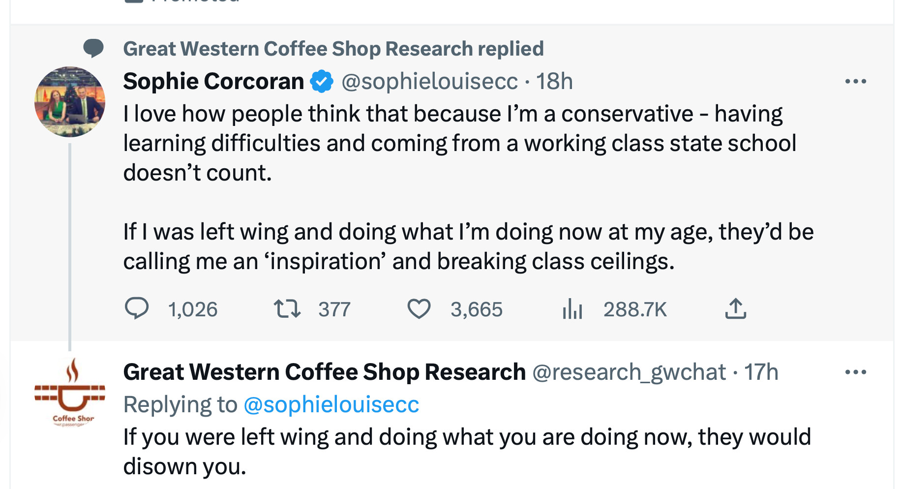The image size is (901, 489).
Task: Click the 18h timestamp
Action: [554, 81]
